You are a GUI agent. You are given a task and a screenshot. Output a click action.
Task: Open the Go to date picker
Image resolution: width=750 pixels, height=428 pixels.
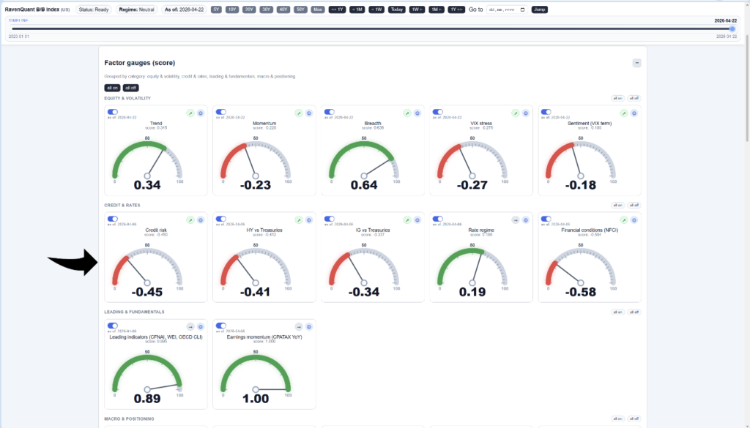[x=521, y=10]
